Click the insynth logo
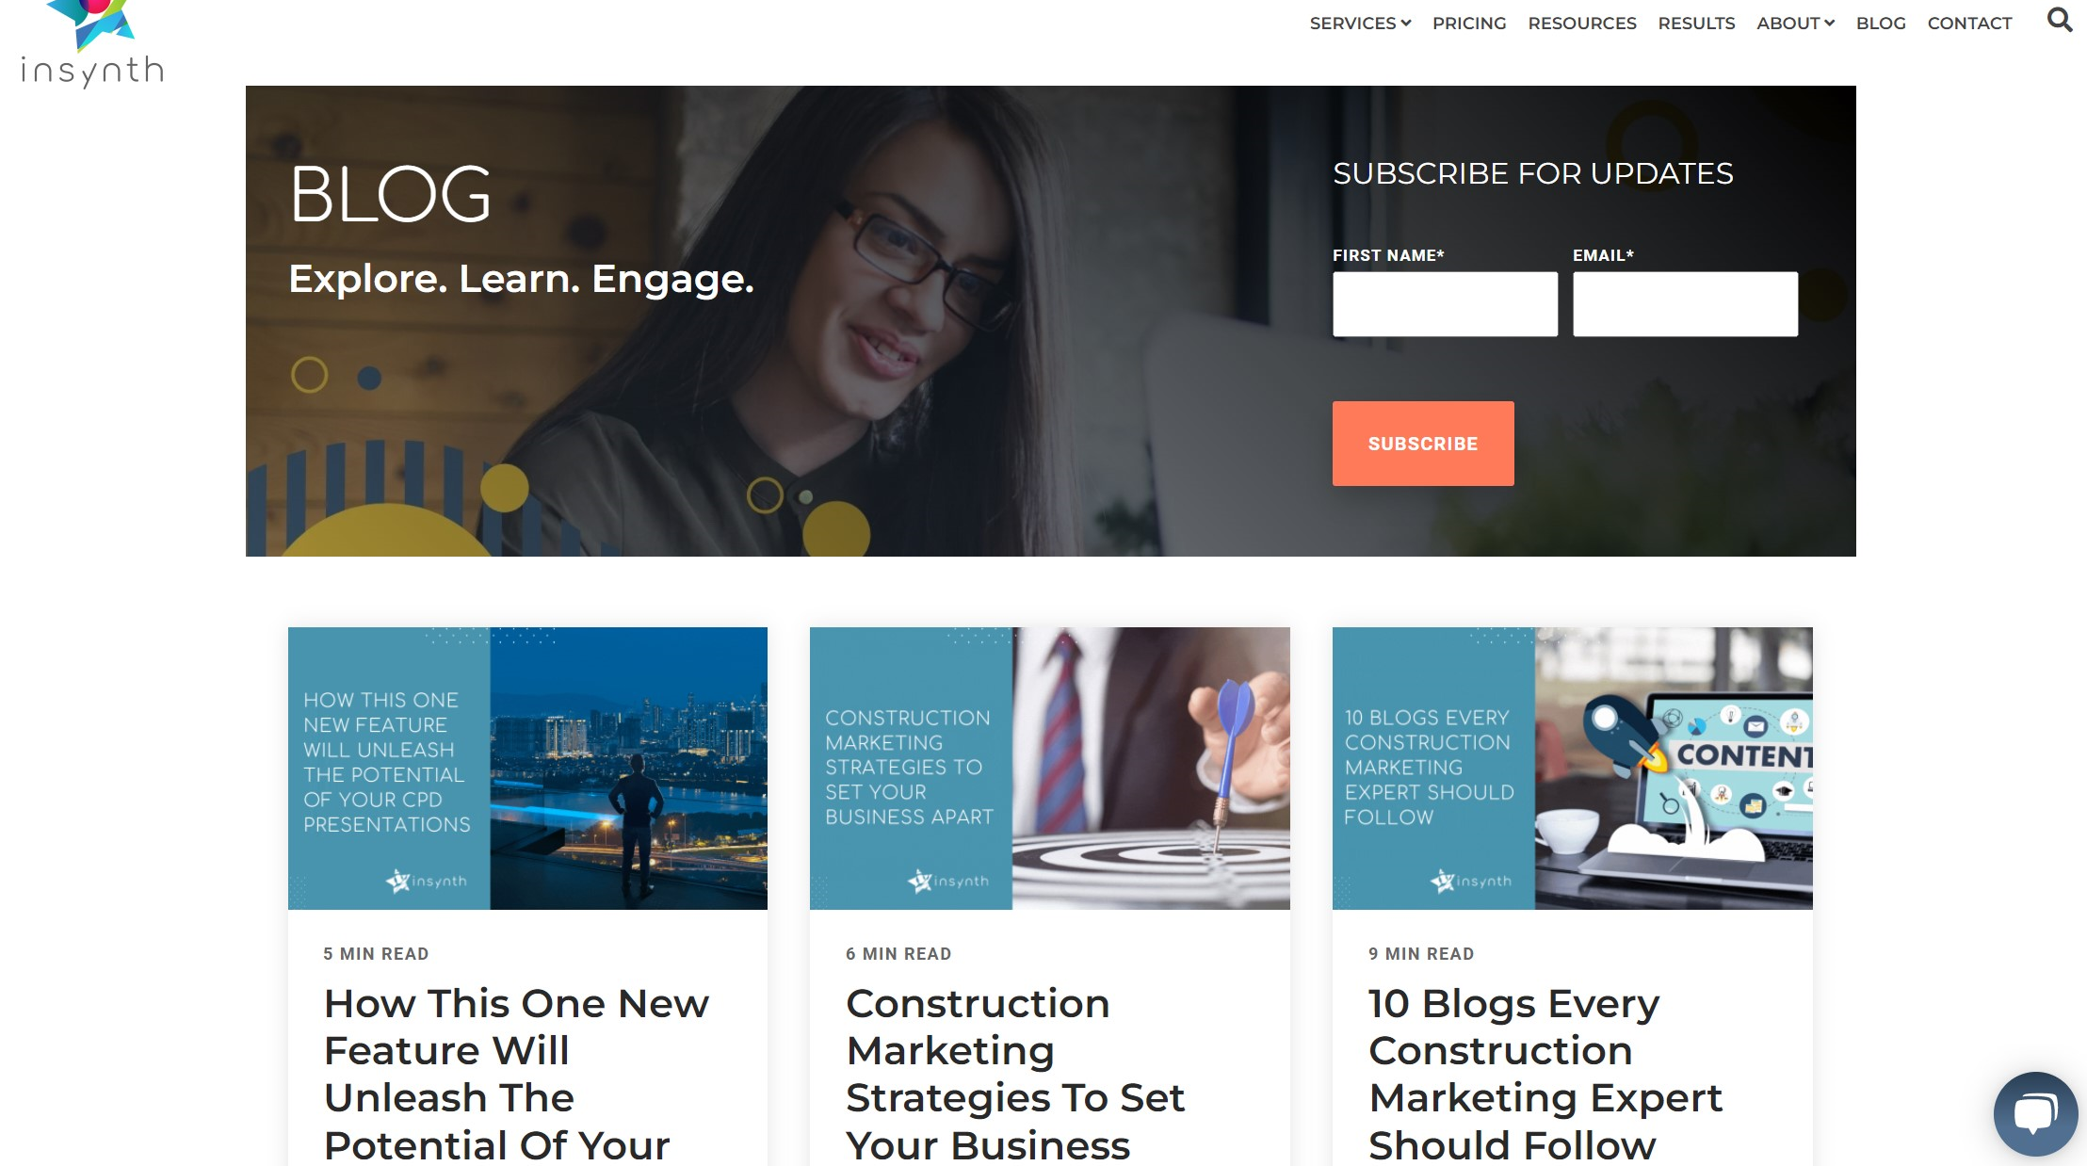The image size is (2087, 1166). point(92,44)
